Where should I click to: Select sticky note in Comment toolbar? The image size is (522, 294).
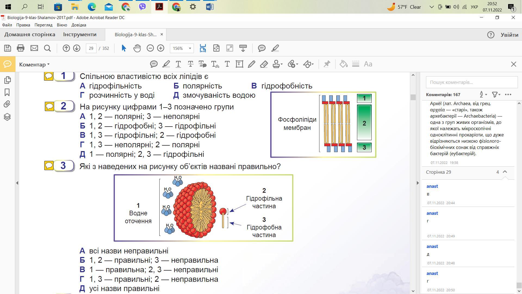tap(154, 64)
